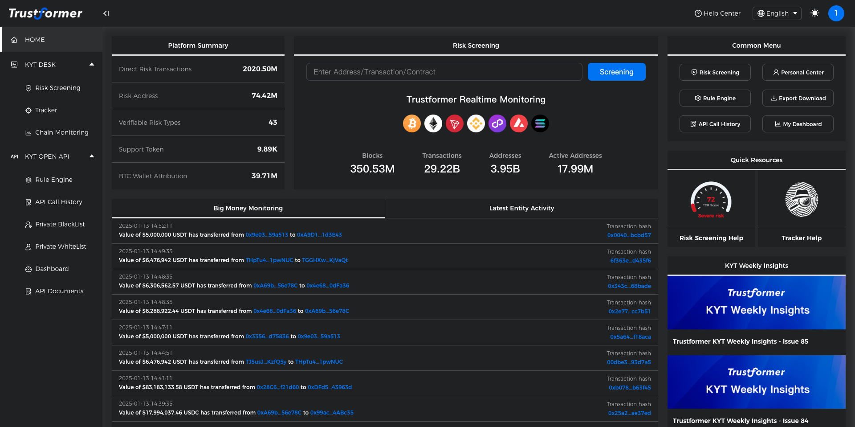Image resolution: width=855 pixels, height=427 pixels.
Task: Open sender address TJ5usJ...KzfQ5y
Action: point(266,362)
